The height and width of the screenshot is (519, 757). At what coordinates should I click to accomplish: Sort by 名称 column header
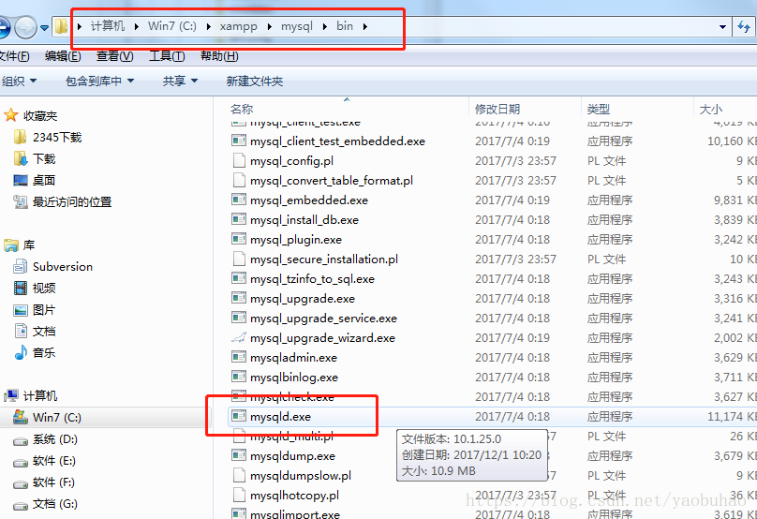click(x=242, y=109)
